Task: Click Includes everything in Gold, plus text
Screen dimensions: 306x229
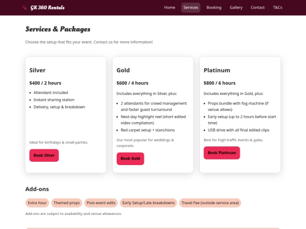Action: [x=233, y=94]
